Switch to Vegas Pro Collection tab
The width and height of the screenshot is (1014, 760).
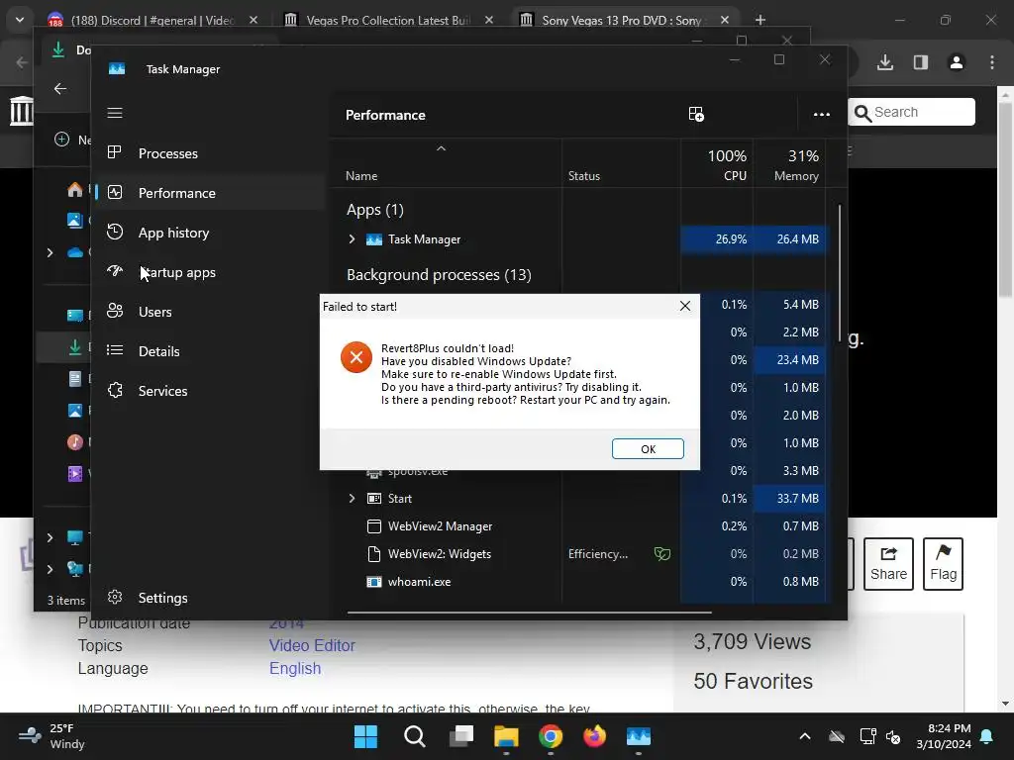click(x=388, y=20)
